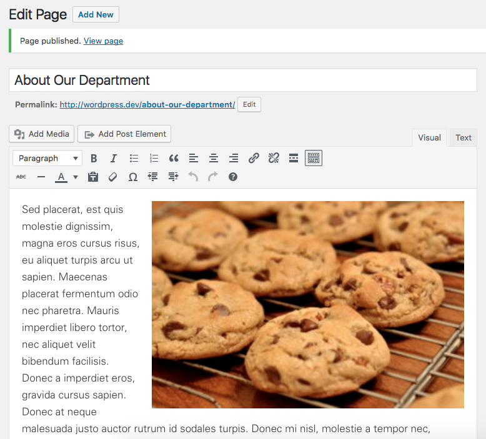
Task: Remove link from selected text
Action: click(274, 159)
